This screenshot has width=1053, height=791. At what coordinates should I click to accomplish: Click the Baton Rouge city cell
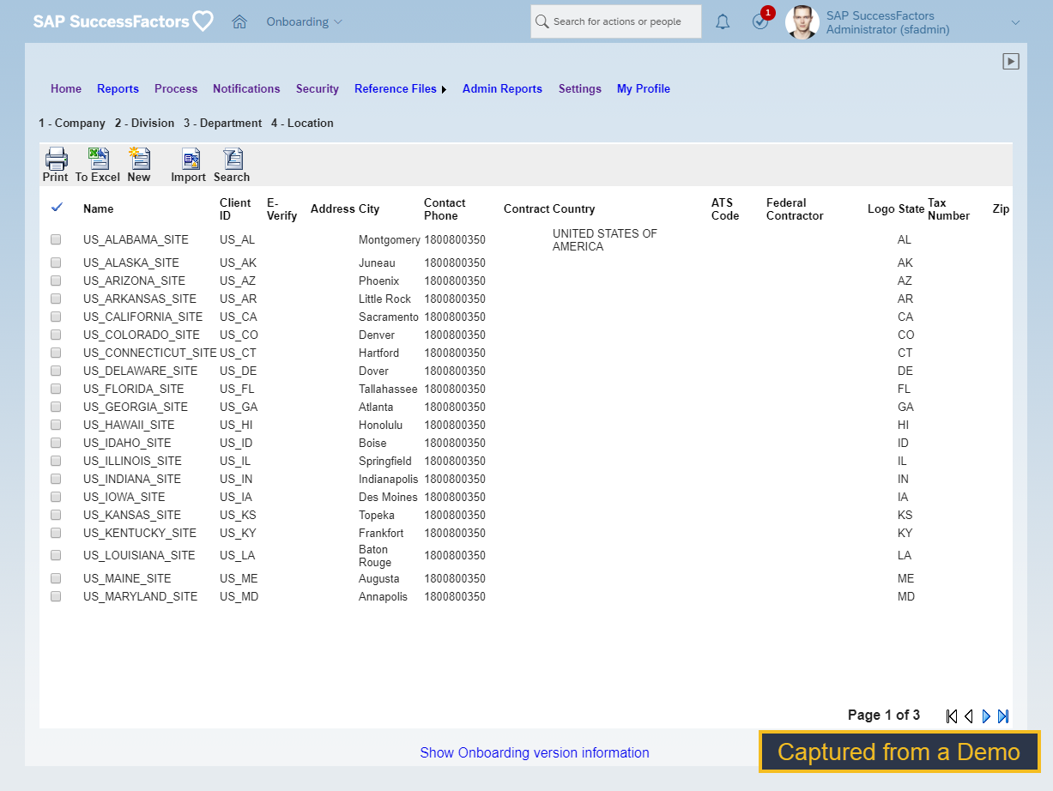tap(375, 555)
